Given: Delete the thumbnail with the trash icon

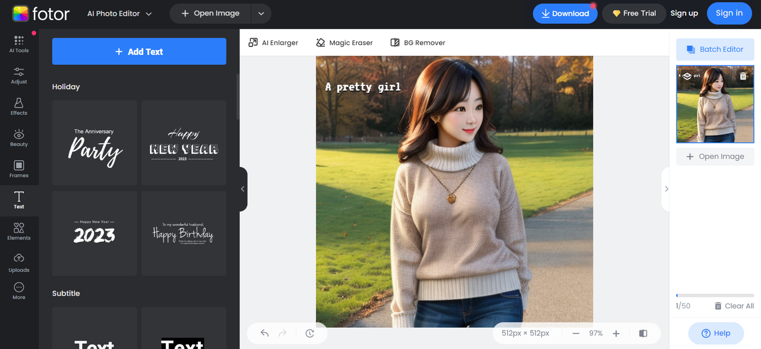Looking at the screenshot, I should point(743,76).
